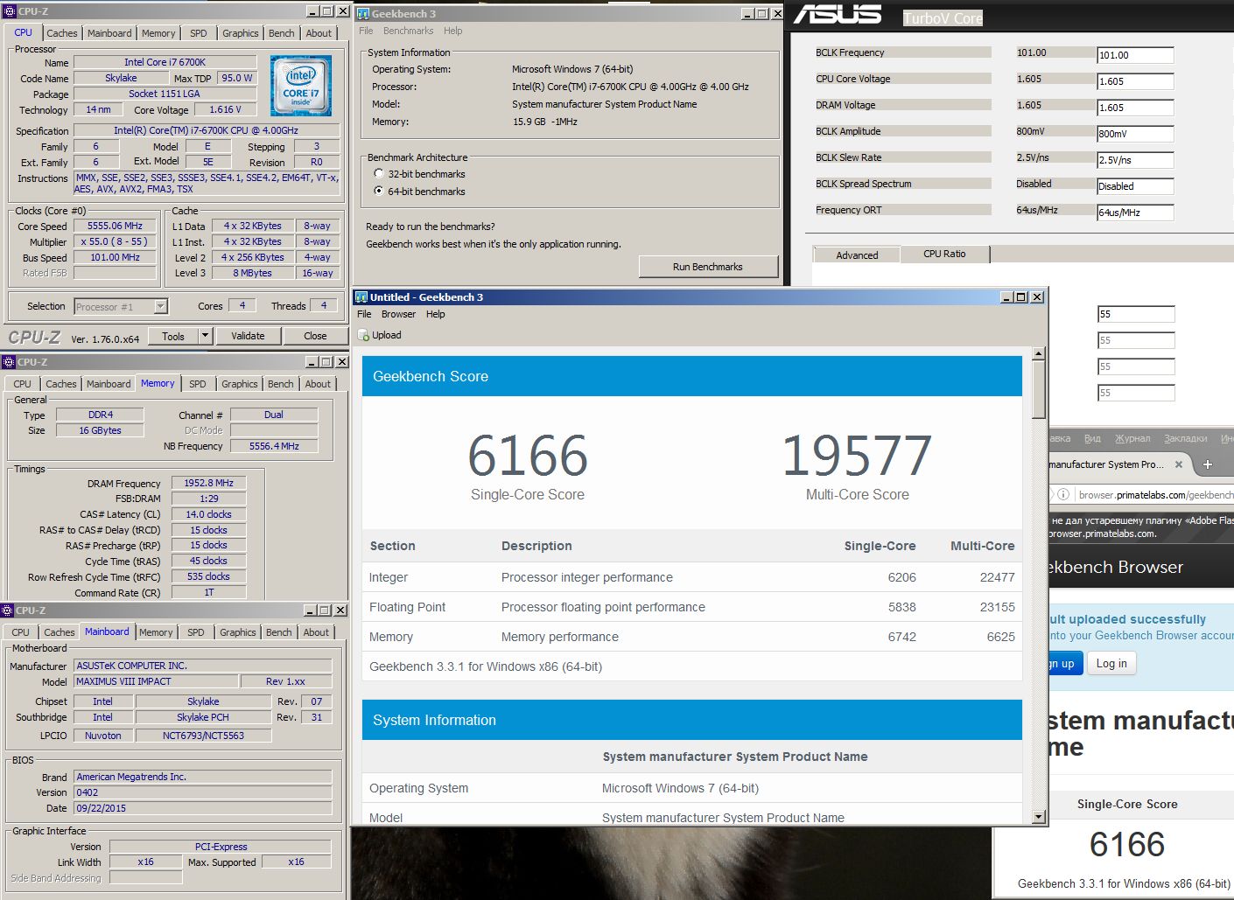
Task: Click the first active CPU ratio field 55
Action: pyautogui.click(x=1136, y=314)
